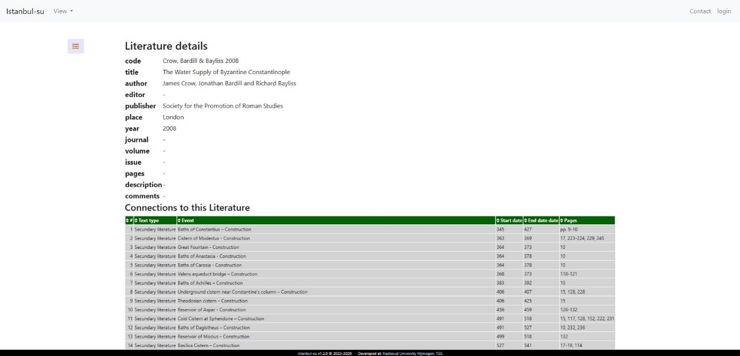Sort table by Start date column
Screen dimensions: 740x356
(x=509, y=220)
